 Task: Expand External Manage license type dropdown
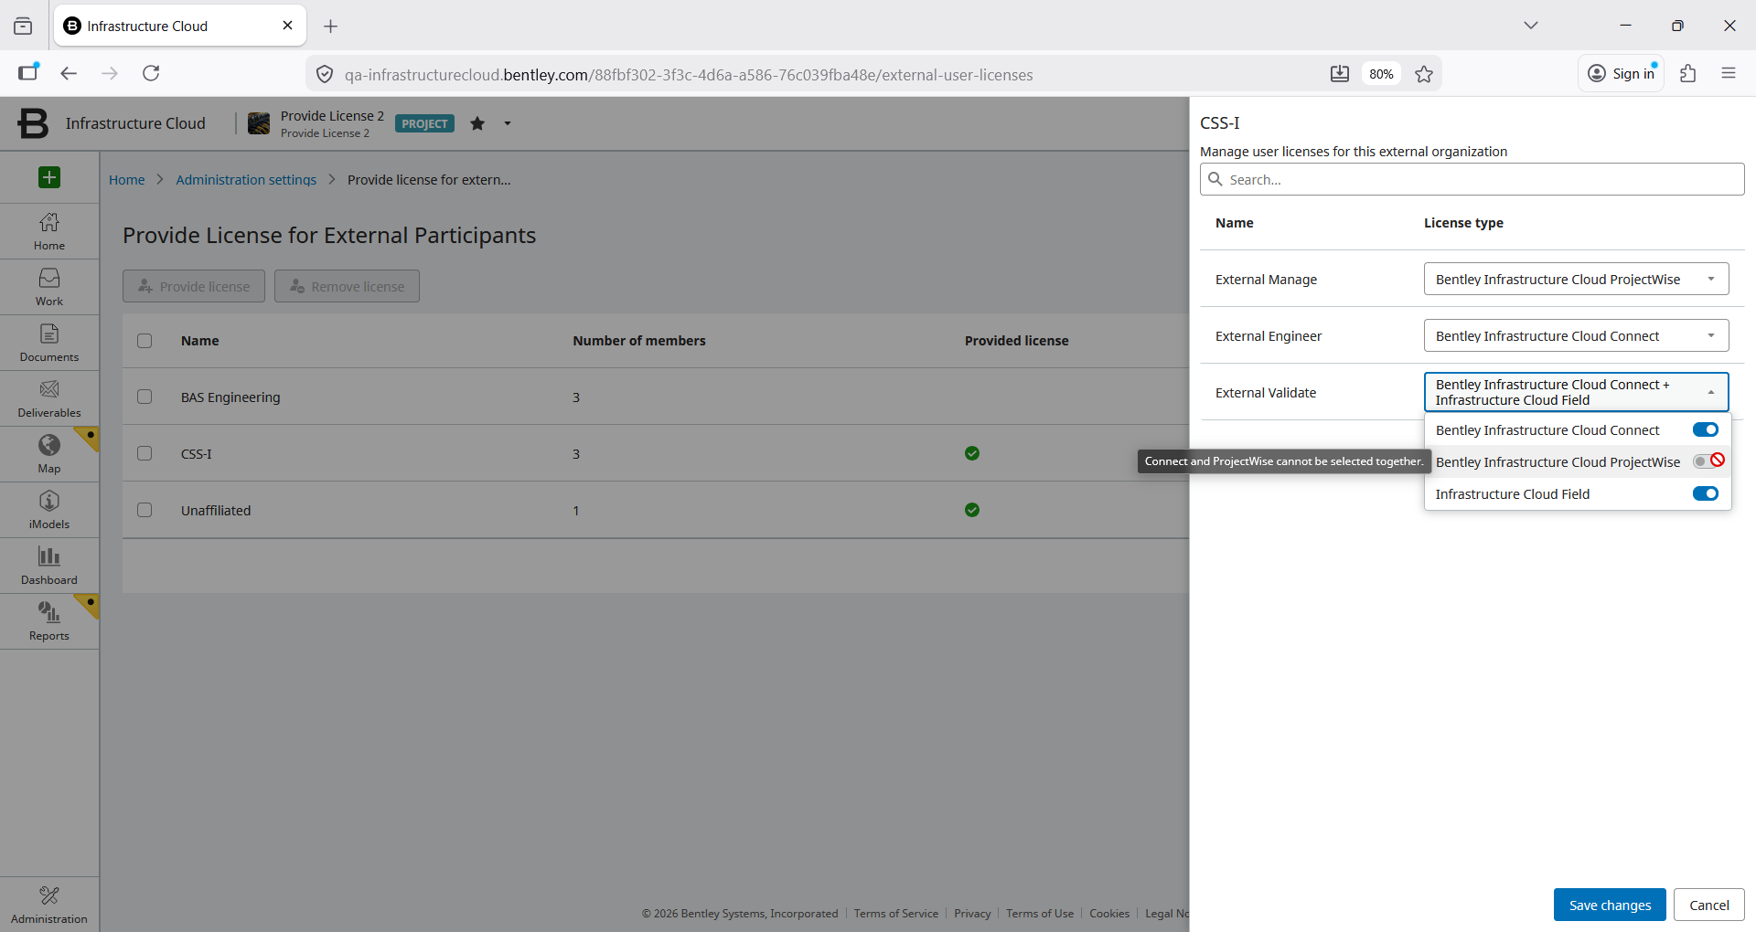1576,280
